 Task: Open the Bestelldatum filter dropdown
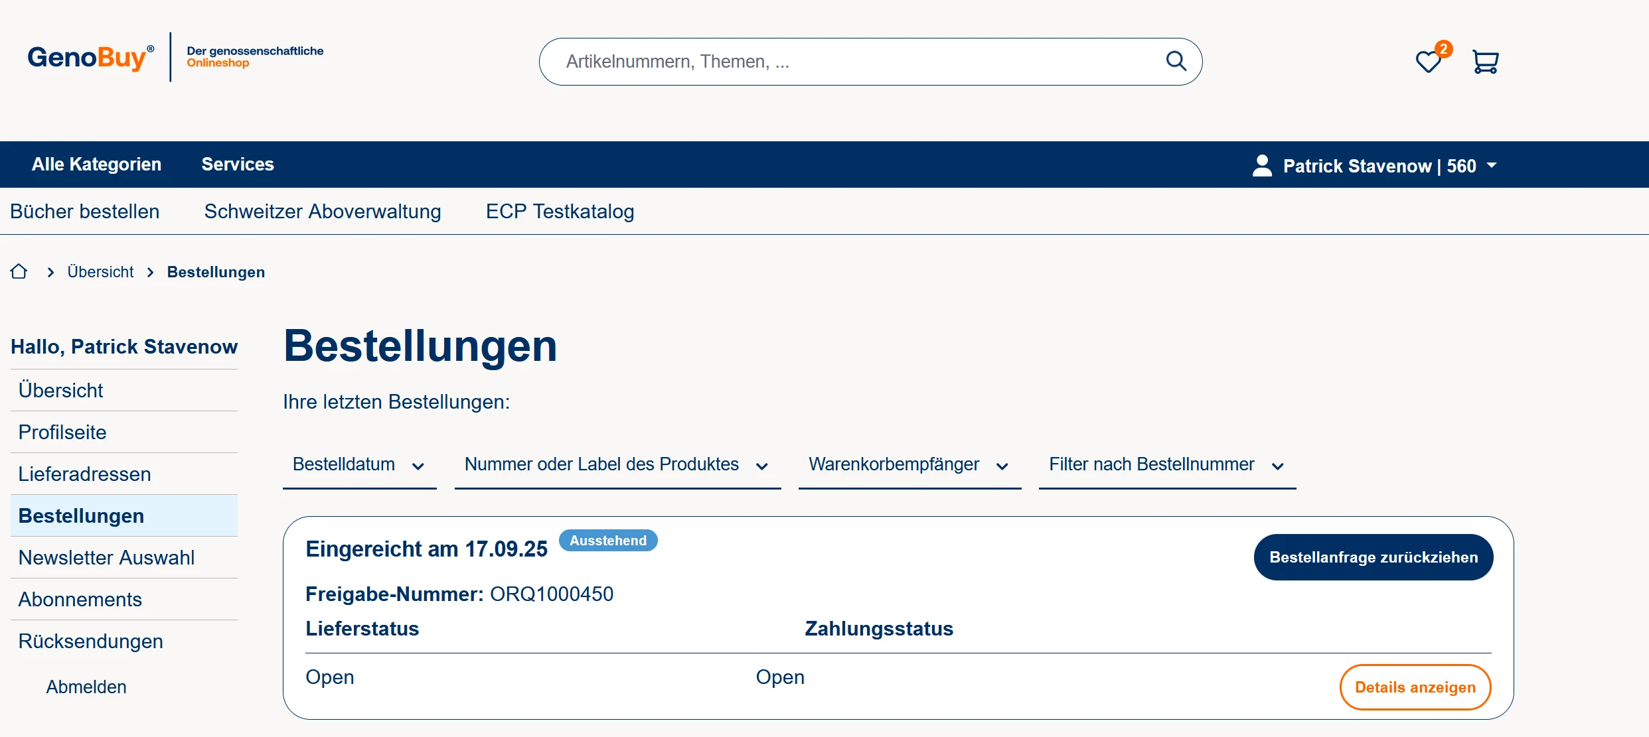pyautogui.click(x=359, y=464)
